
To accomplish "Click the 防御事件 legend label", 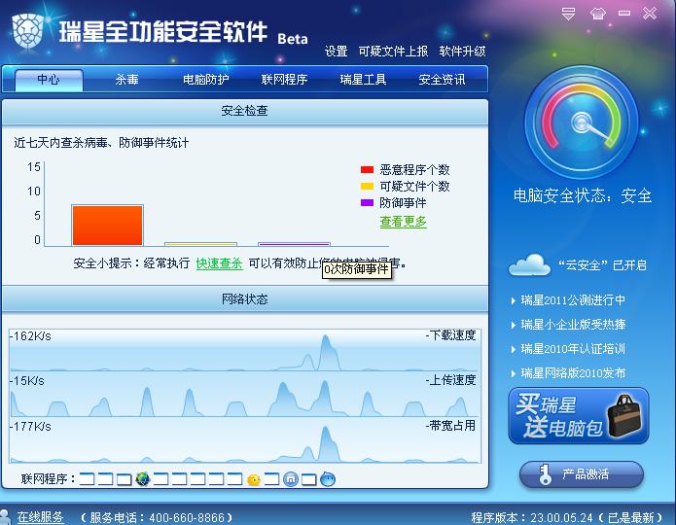I will click(x=403, y=202).
